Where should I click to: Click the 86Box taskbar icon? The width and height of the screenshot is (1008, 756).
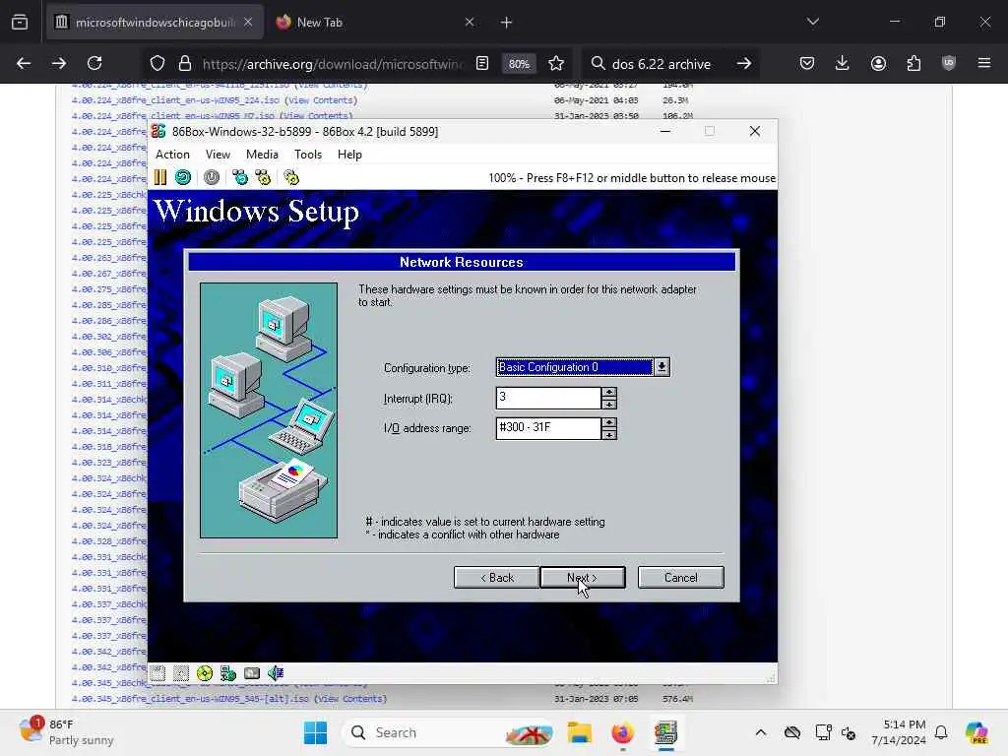(x=666, y=732)
